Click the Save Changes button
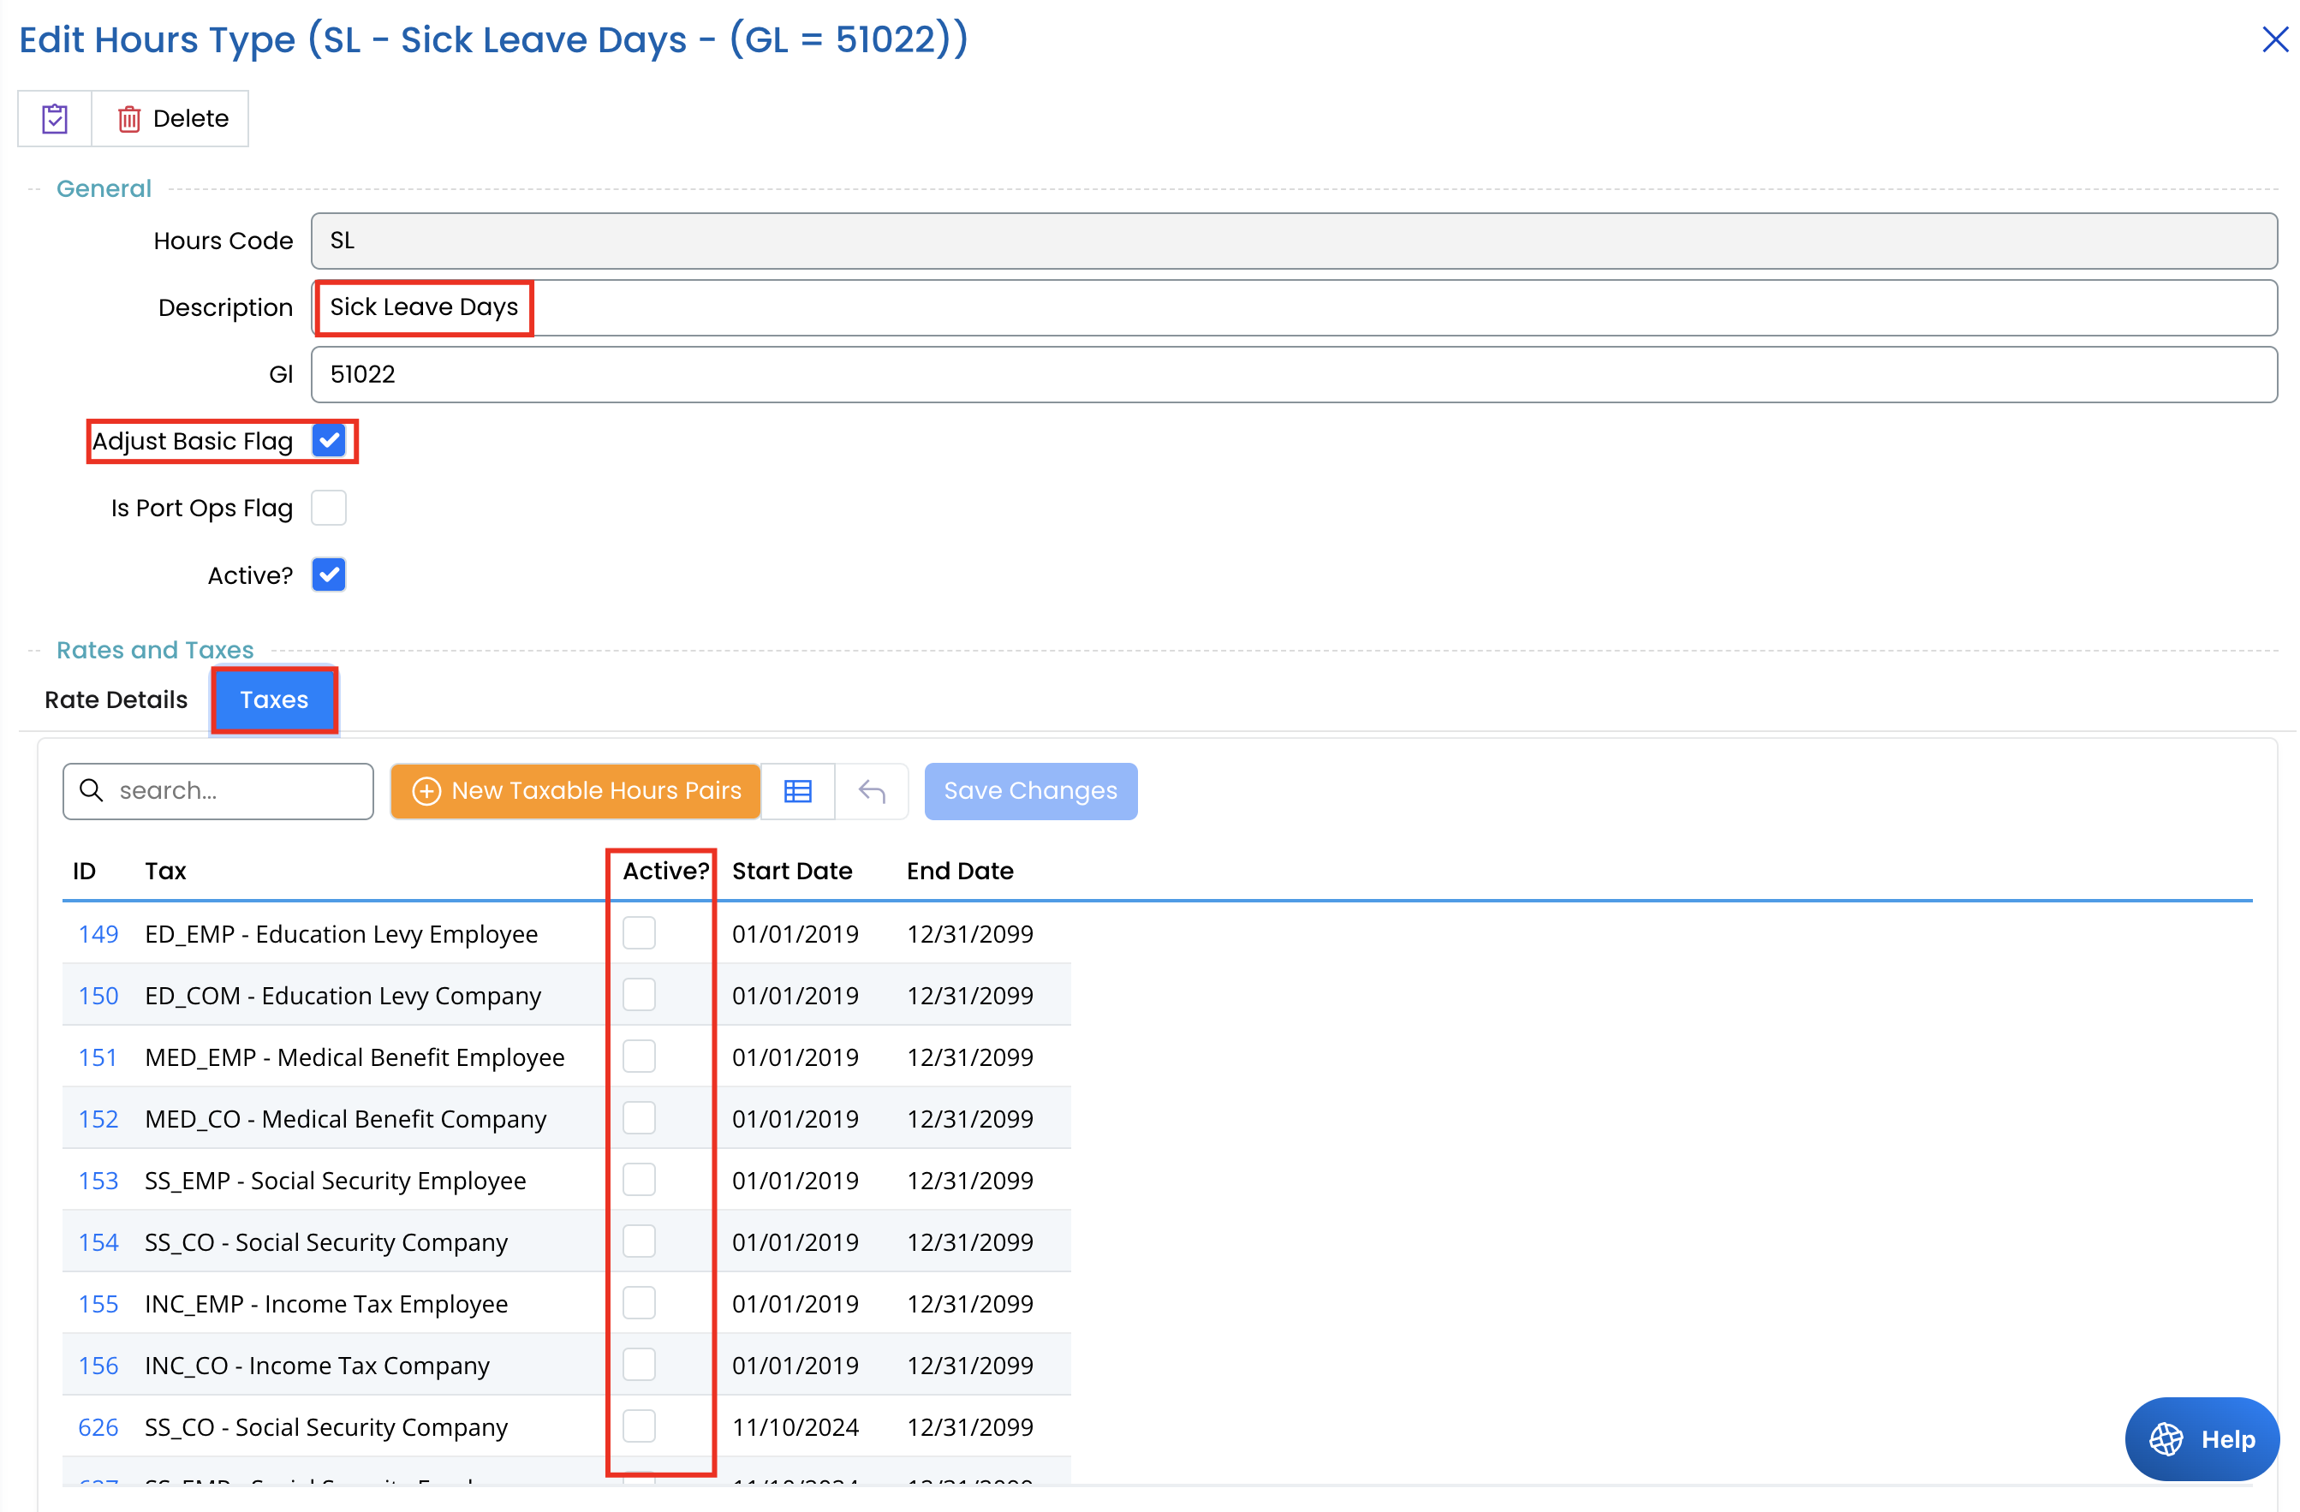Viewport: 2300px width, 1512px height. (1030, 791)
